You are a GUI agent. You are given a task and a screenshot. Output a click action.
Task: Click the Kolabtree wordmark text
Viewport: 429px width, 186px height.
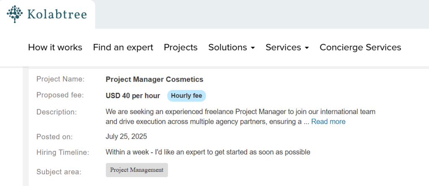click(57, 15)
